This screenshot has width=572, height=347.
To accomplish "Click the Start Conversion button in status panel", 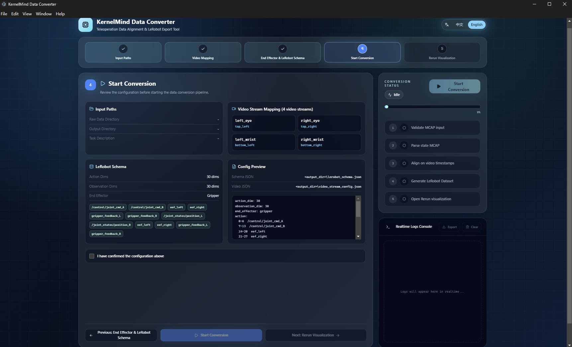I will pyautogui.click(x=455, y=86).
